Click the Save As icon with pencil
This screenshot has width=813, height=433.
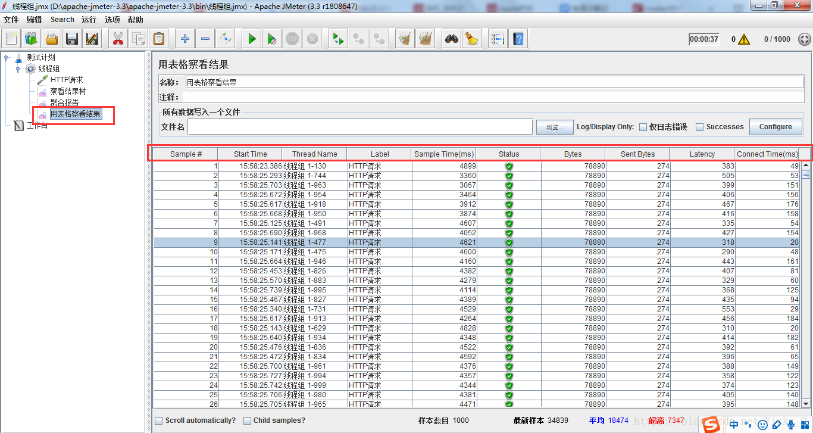(92, 39)
